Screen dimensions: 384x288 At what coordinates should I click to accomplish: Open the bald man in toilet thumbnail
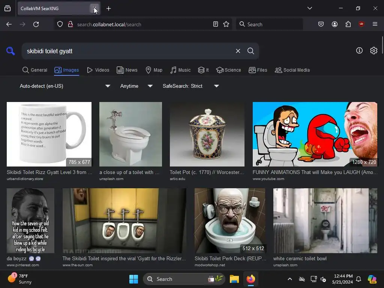point(230,220)
